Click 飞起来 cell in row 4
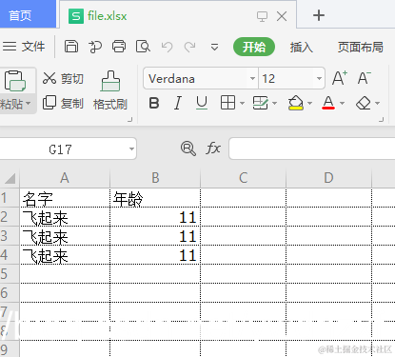395x357 pixels. coord(65,255)
